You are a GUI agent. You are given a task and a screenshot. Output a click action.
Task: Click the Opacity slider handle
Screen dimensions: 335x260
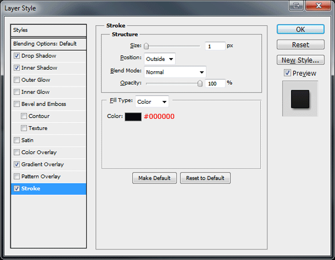(x=200, y=83)
